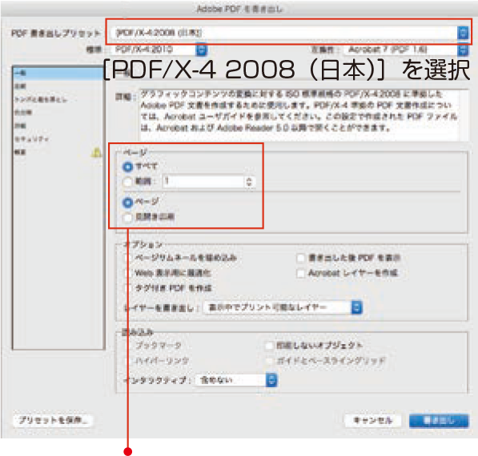Select the 一般 category in the list
The height and width of the screenshot is (456, 478).
[x=58, y=73]
